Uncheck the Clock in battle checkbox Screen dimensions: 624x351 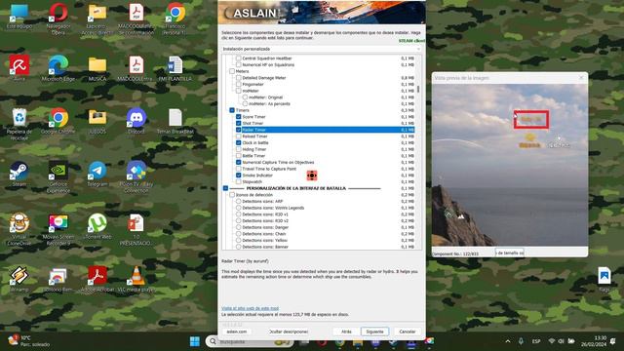238,142
